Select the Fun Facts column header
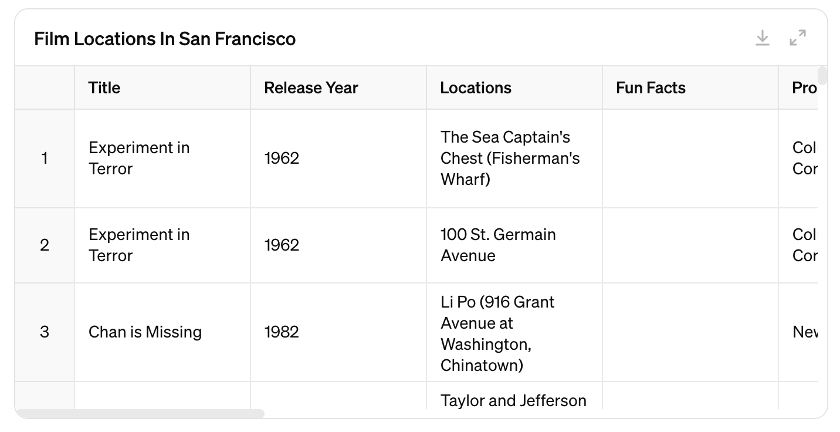Viewport: 840px width, 432px height. click(x=651, y=88)
